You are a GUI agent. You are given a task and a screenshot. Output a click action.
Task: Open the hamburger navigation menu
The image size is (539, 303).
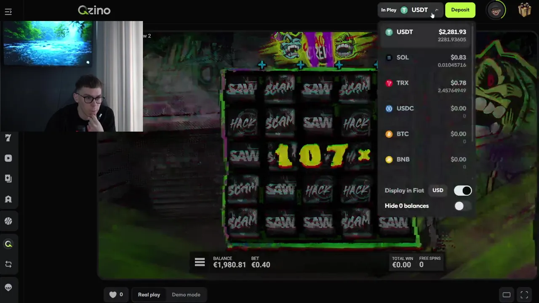pyautogui.click(x=8, y=12)
